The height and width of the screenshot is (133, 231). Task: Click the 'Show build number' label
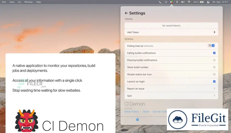click(x=138, y=67)
